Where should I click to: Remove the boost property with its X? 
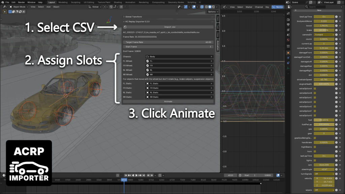(340, 26)
